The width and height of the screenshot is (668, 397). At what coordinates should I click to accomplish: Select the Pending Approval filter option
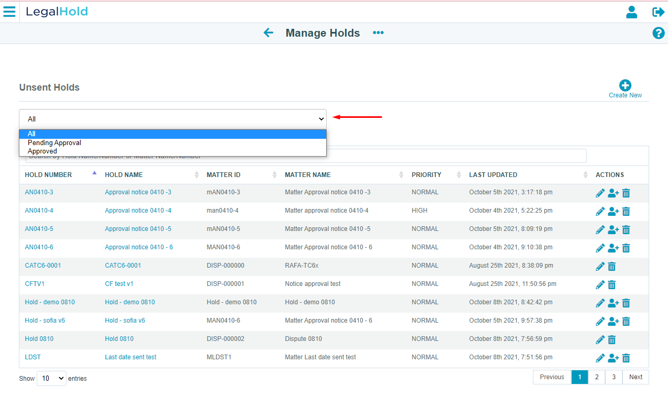(173, 142)
